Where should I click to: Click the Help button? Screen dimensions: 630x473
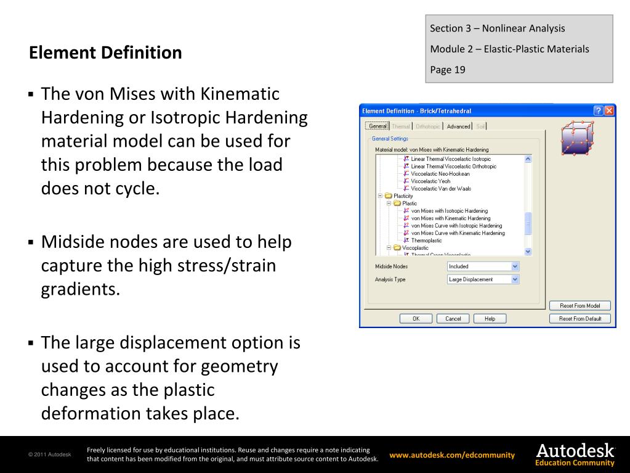(x=490, y=319)
